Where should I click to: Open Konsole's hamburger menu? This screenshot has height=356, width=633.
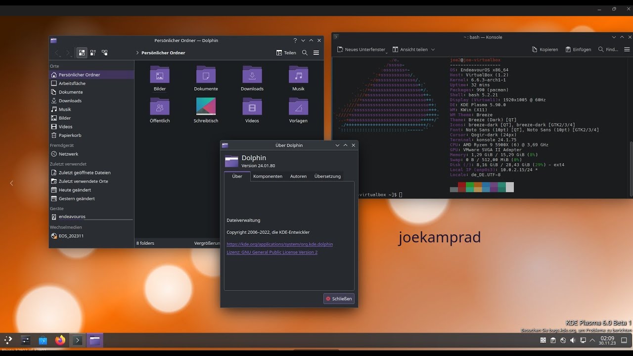click(x=627, y=49)
